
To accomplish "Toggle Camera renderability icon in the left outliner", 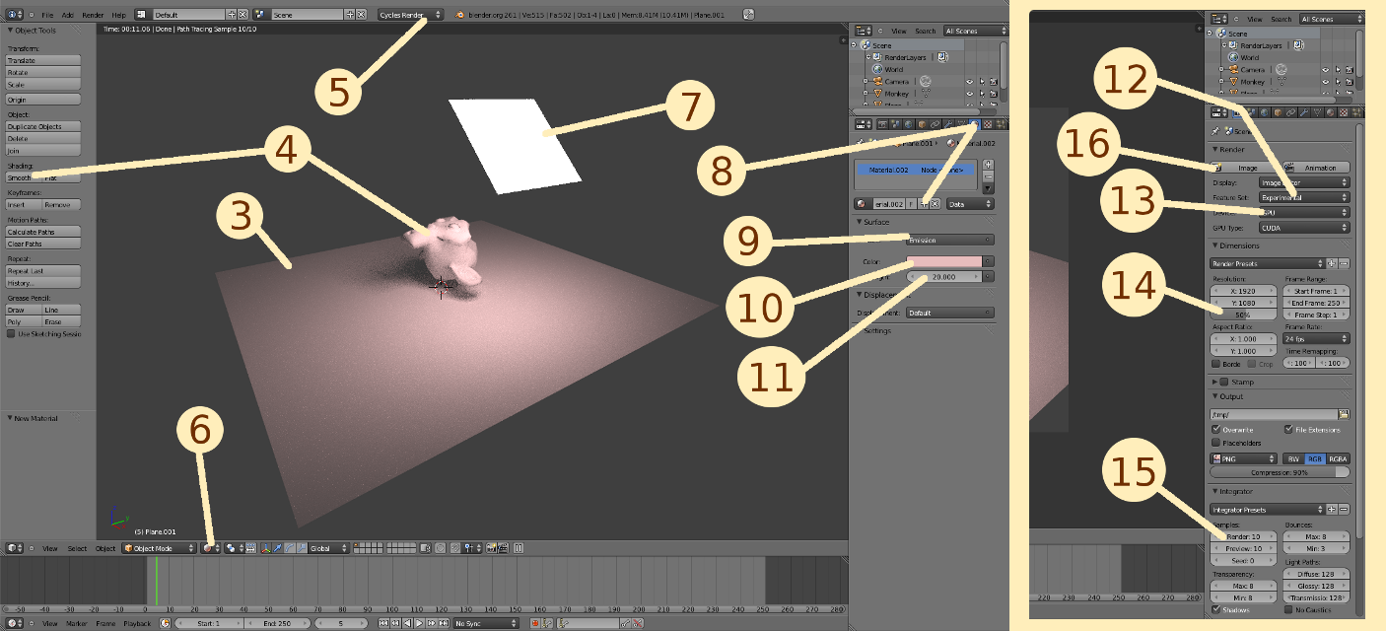I will [993, 82].
